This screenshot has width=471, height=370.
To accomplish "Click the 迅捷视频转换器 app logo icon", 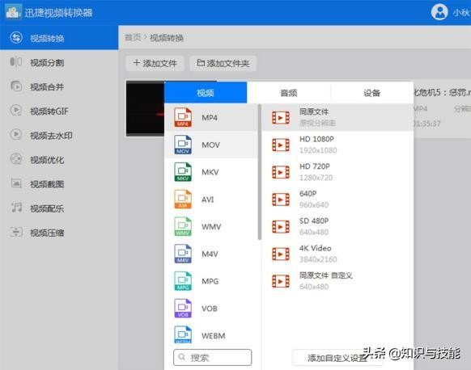I will coord(13,12).
